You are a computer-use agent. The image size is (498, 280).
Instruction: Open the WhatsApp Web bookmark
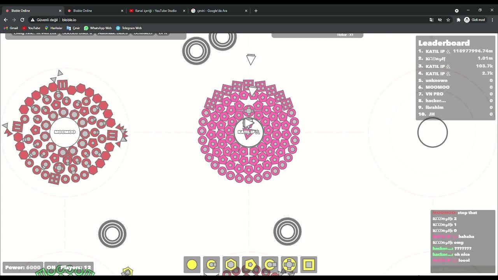tap(98, 28)
